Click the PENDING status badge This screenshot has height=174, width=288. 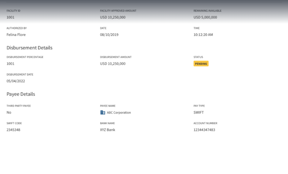pyautogui.click(x=201, y=64)
